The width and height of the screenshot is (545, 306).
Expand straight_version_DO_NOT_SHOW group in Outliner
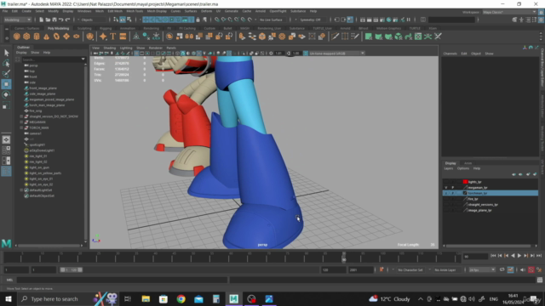(21, 116)
